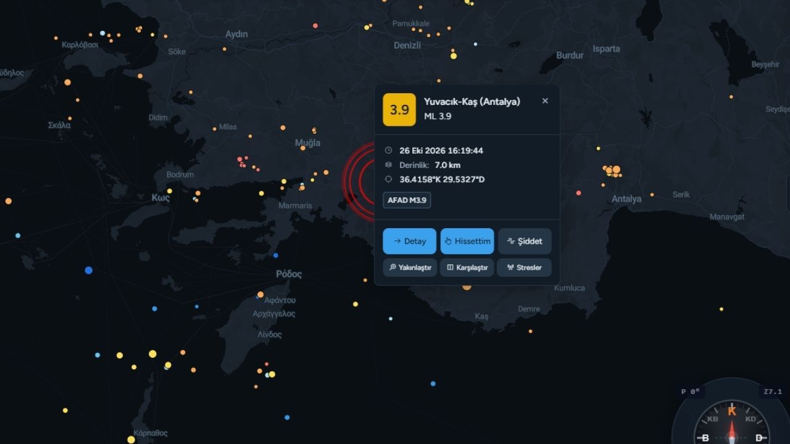Select the date 26 Eki 2026 16:19:44
Screen dimensions: 790x444
pyautogui.click(x=441, y=150)
